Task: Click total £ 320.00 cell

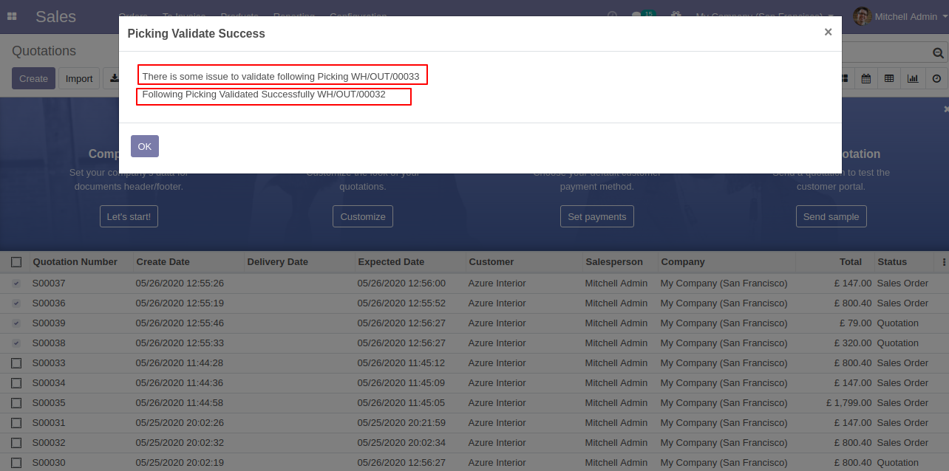Action: point(853,343)
